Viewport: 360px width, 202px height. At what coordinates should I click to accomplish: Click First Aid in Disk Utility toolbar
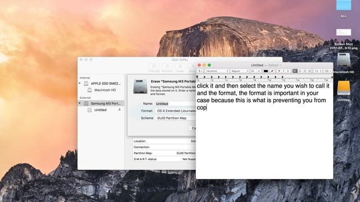click(154, 68)
